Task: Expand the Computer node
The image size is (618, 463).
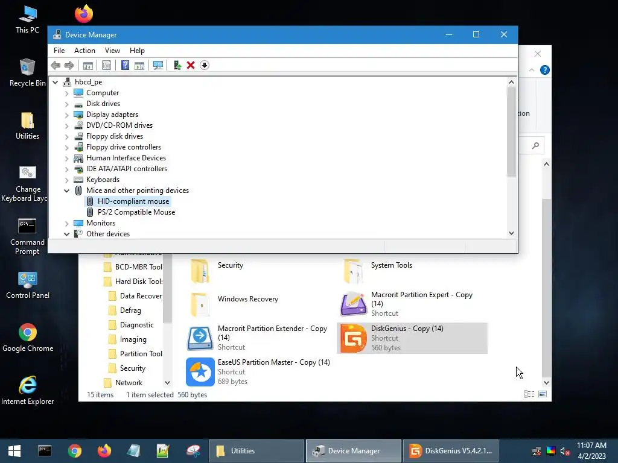Action: click(66, 93)
